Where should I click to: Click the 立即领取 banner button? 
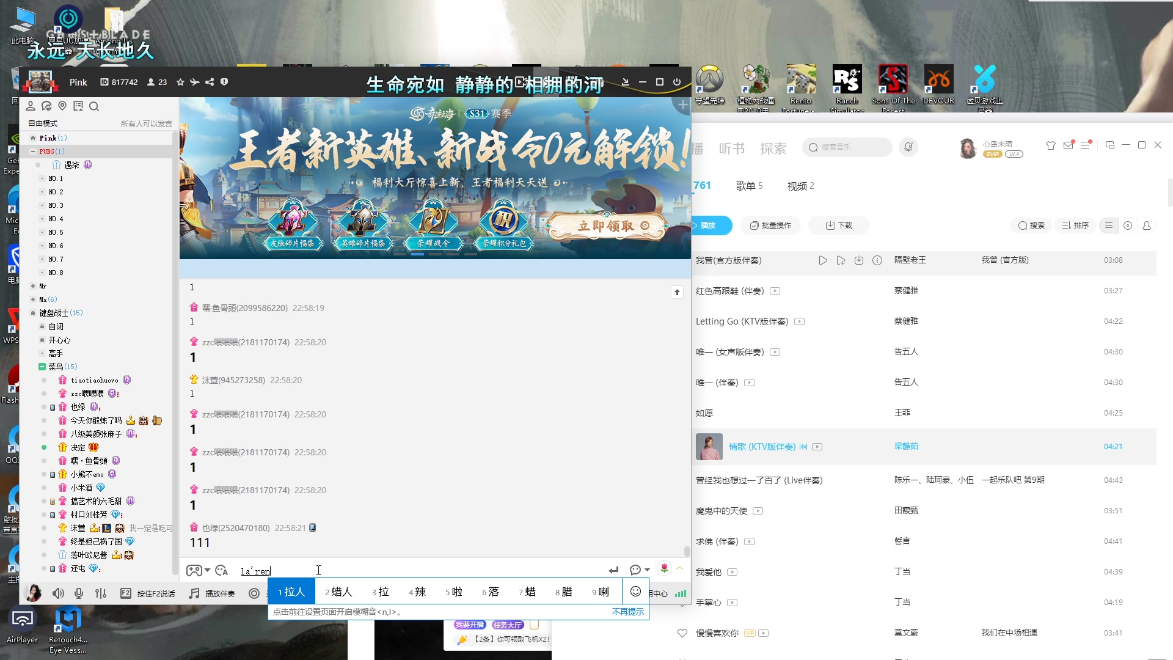click(x=606, y=226)
